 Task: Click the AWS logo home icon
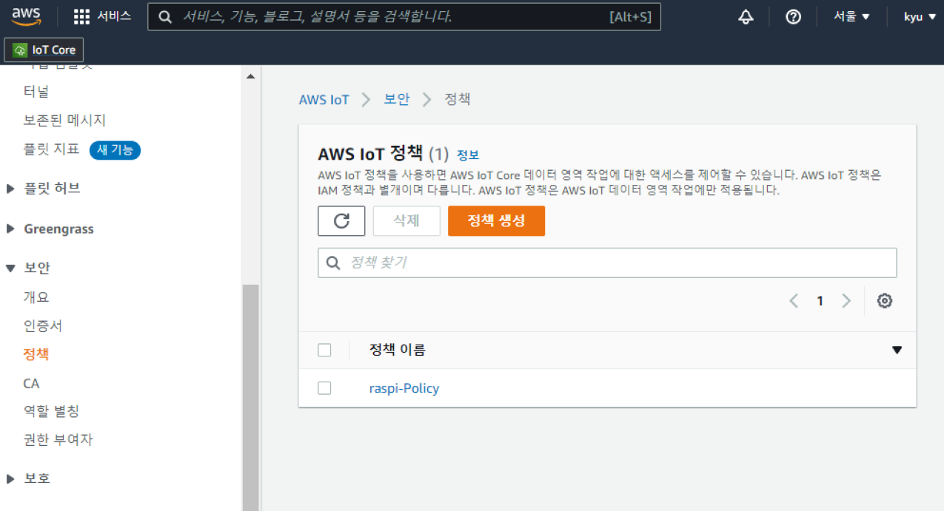click(26, 16)
